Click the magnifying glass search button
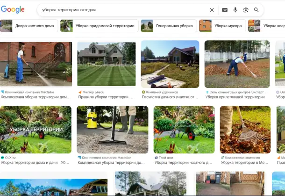The height and width of the screenshot is (196, 285). coord(256,10)
